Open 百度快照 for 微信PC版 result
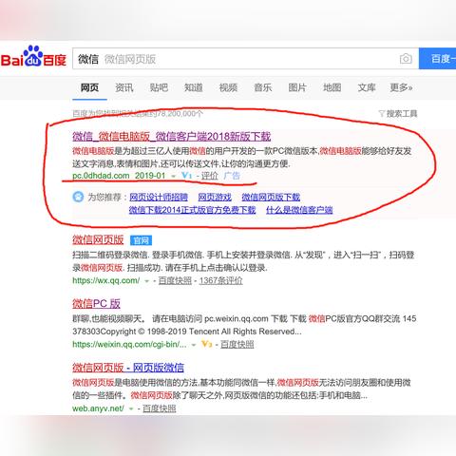Screen dimensions: 456x456 click(237, 344)
